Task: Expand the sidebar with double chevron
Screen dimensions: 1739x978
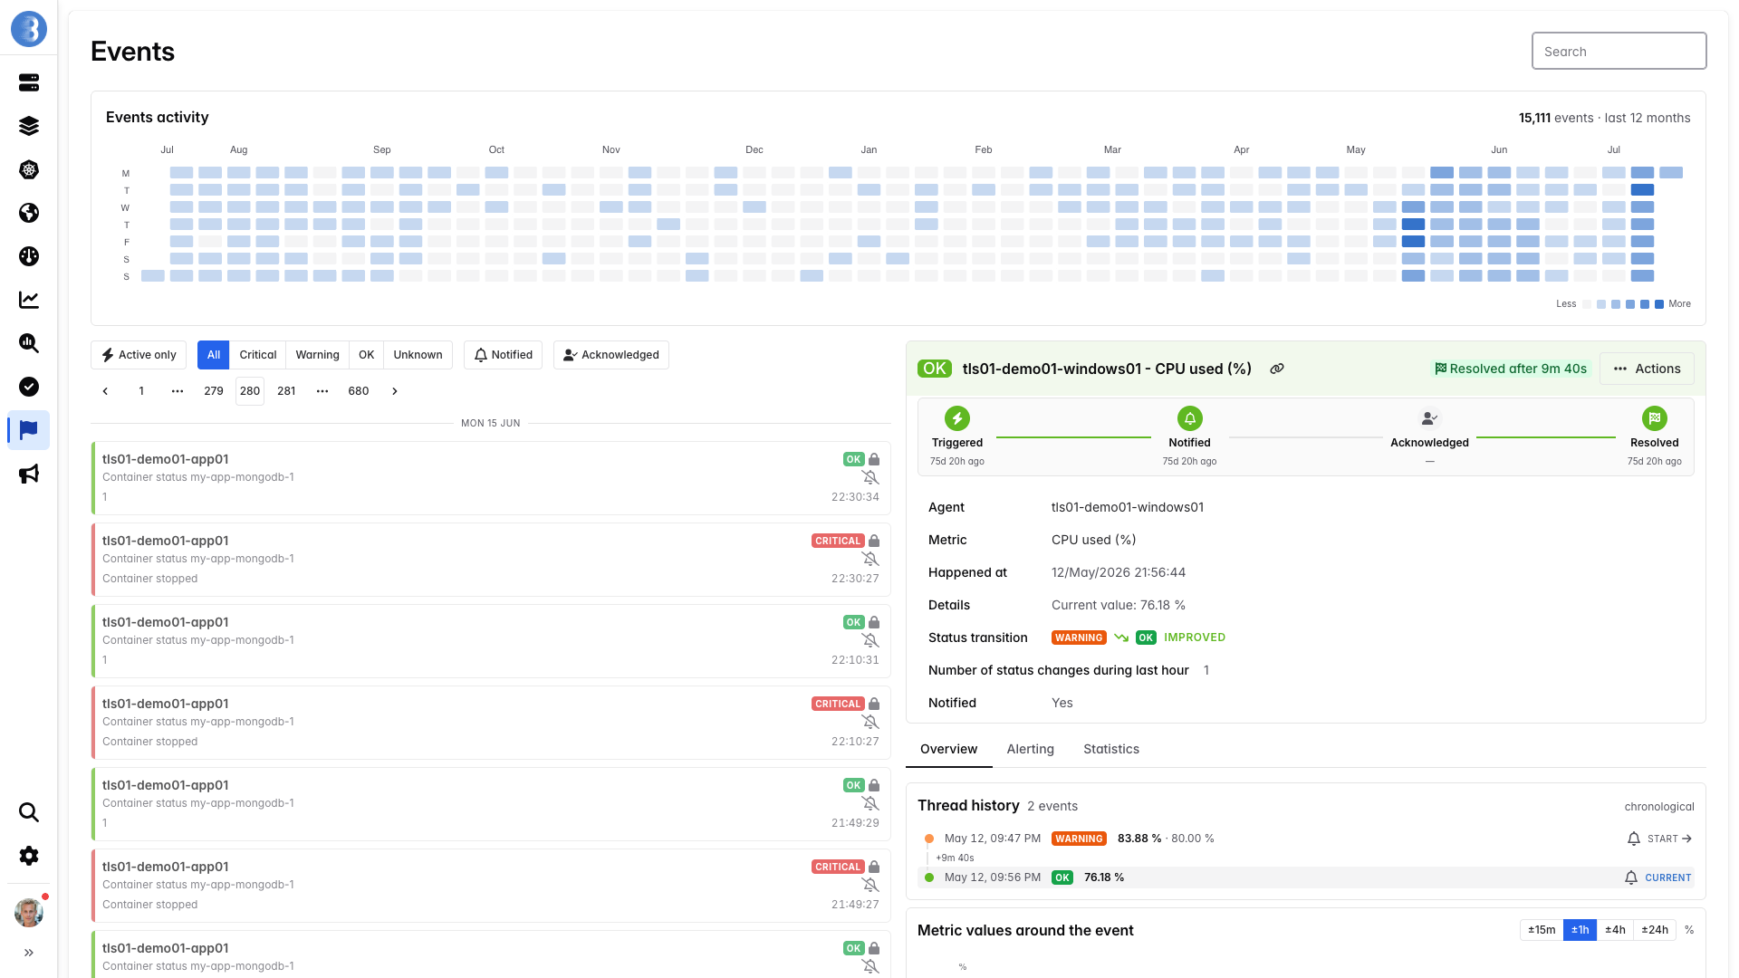Action: [29, 953]
